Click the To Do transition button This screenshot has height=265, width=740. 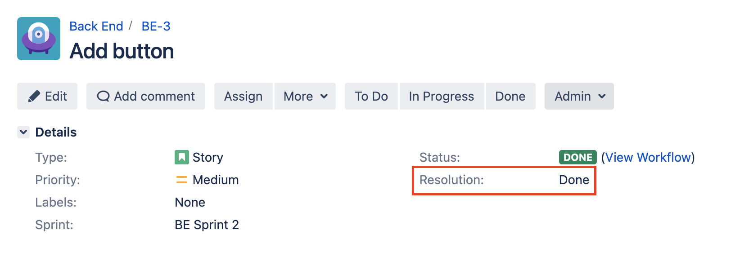click(371, 96)
